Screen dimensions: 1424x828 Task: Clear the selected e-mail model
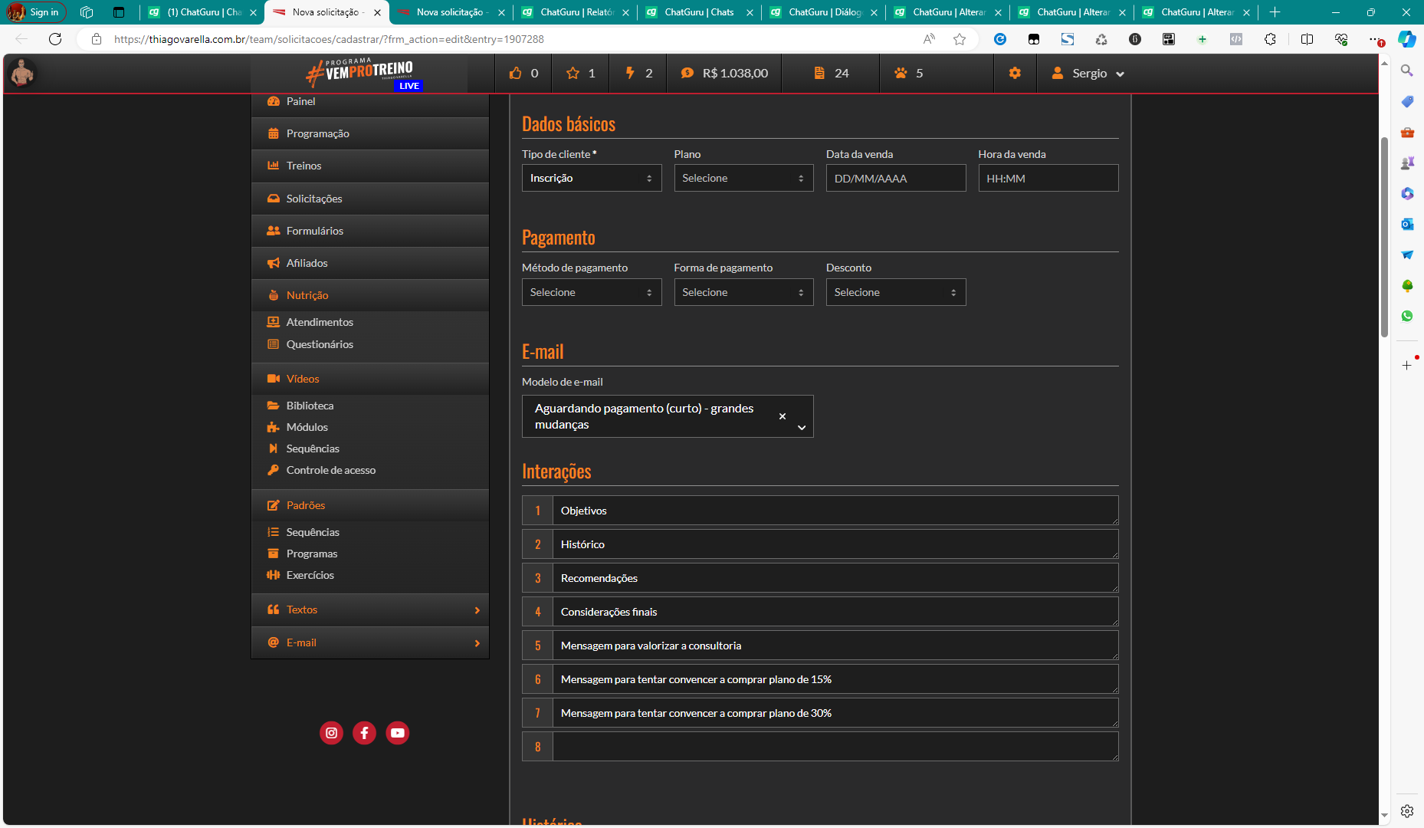pos(783,416)
